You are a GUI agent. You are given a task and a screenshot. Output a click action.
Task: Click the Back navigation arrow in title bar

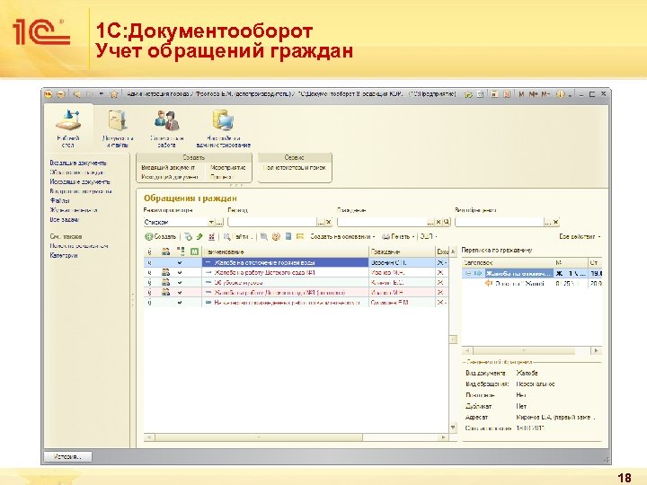(x=76, y=94)
